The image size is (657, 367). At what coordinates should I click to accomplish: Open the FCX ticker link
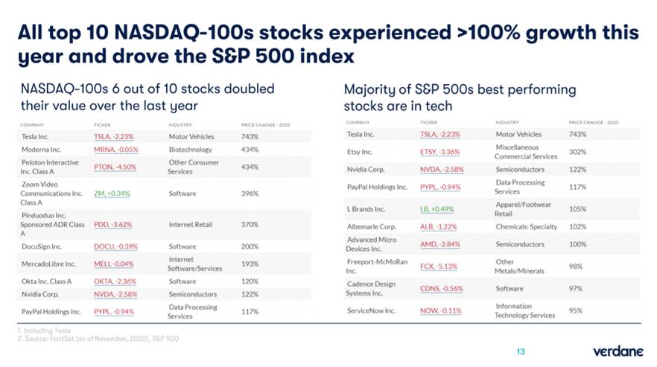point(439,266)
